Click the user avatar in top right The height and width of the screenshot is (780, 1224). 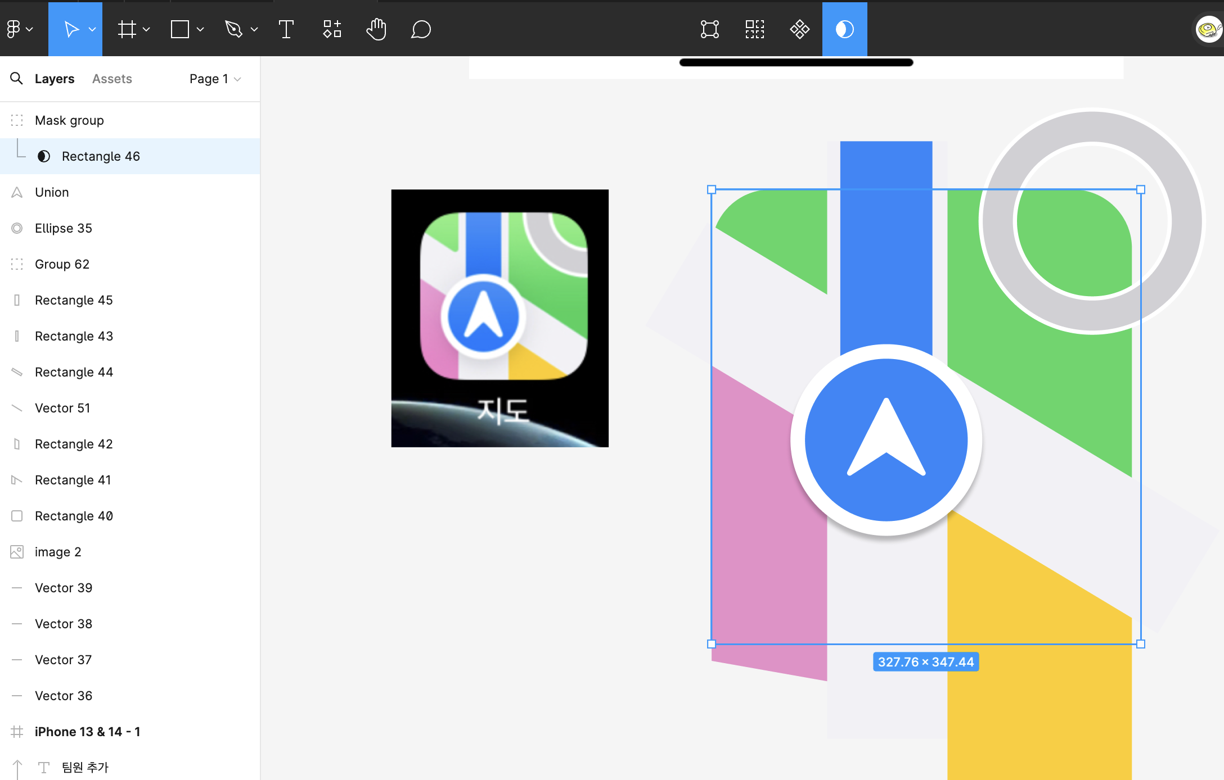pos(1208,29)
